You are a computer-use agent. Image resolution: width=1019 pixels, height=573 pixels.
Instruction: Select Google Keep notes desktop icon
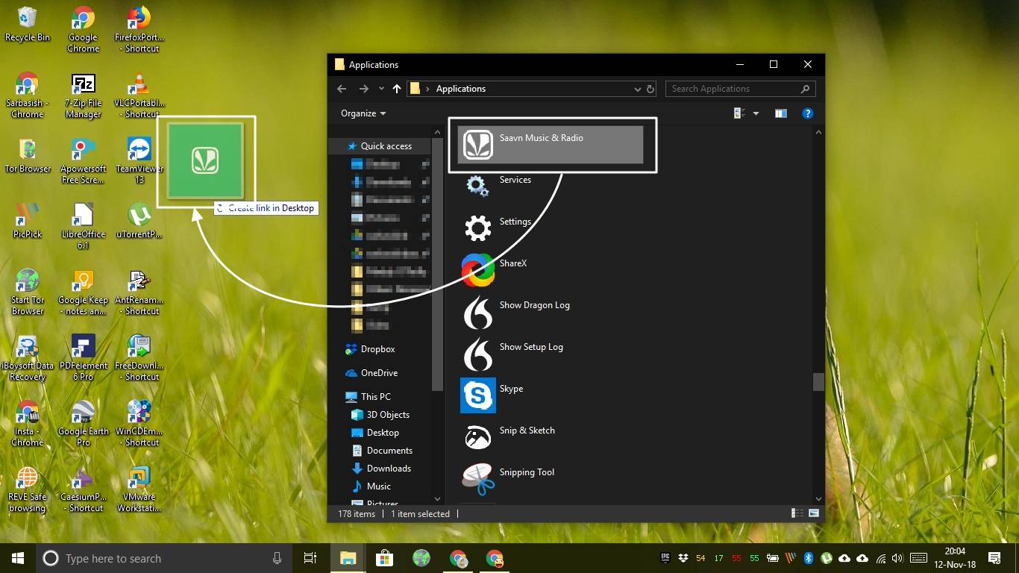[x=83, y=292]
